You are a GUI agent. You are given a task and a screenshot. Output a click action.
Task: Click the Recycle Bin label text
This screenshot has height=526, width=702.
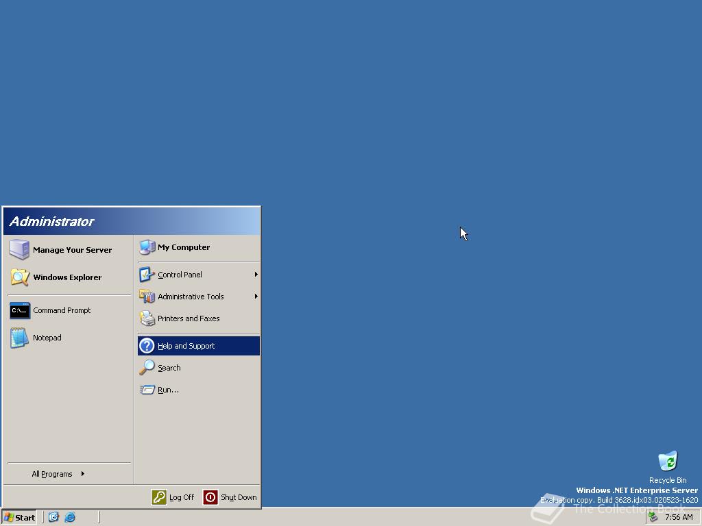tap(668, 480)
